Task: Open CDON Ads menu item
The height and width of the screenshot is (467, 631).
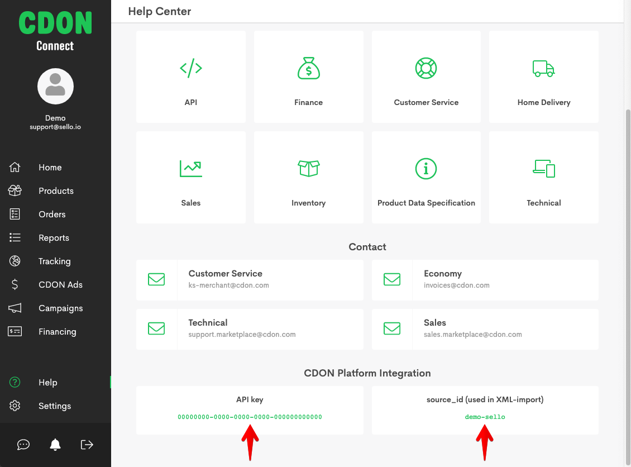Action: (60, 285)
